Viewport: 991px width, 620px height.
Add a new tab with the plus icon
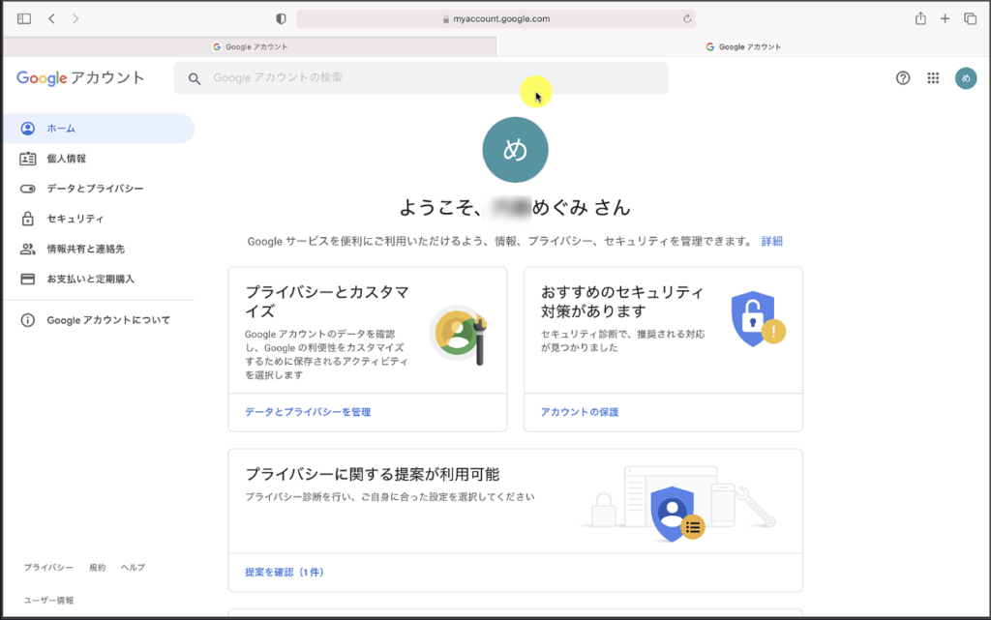click(945, 19)
